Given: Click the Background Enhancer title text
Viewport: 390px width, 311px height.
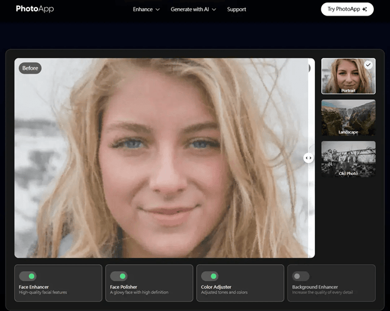Looking at the screenshot, I should pos(315,287).
